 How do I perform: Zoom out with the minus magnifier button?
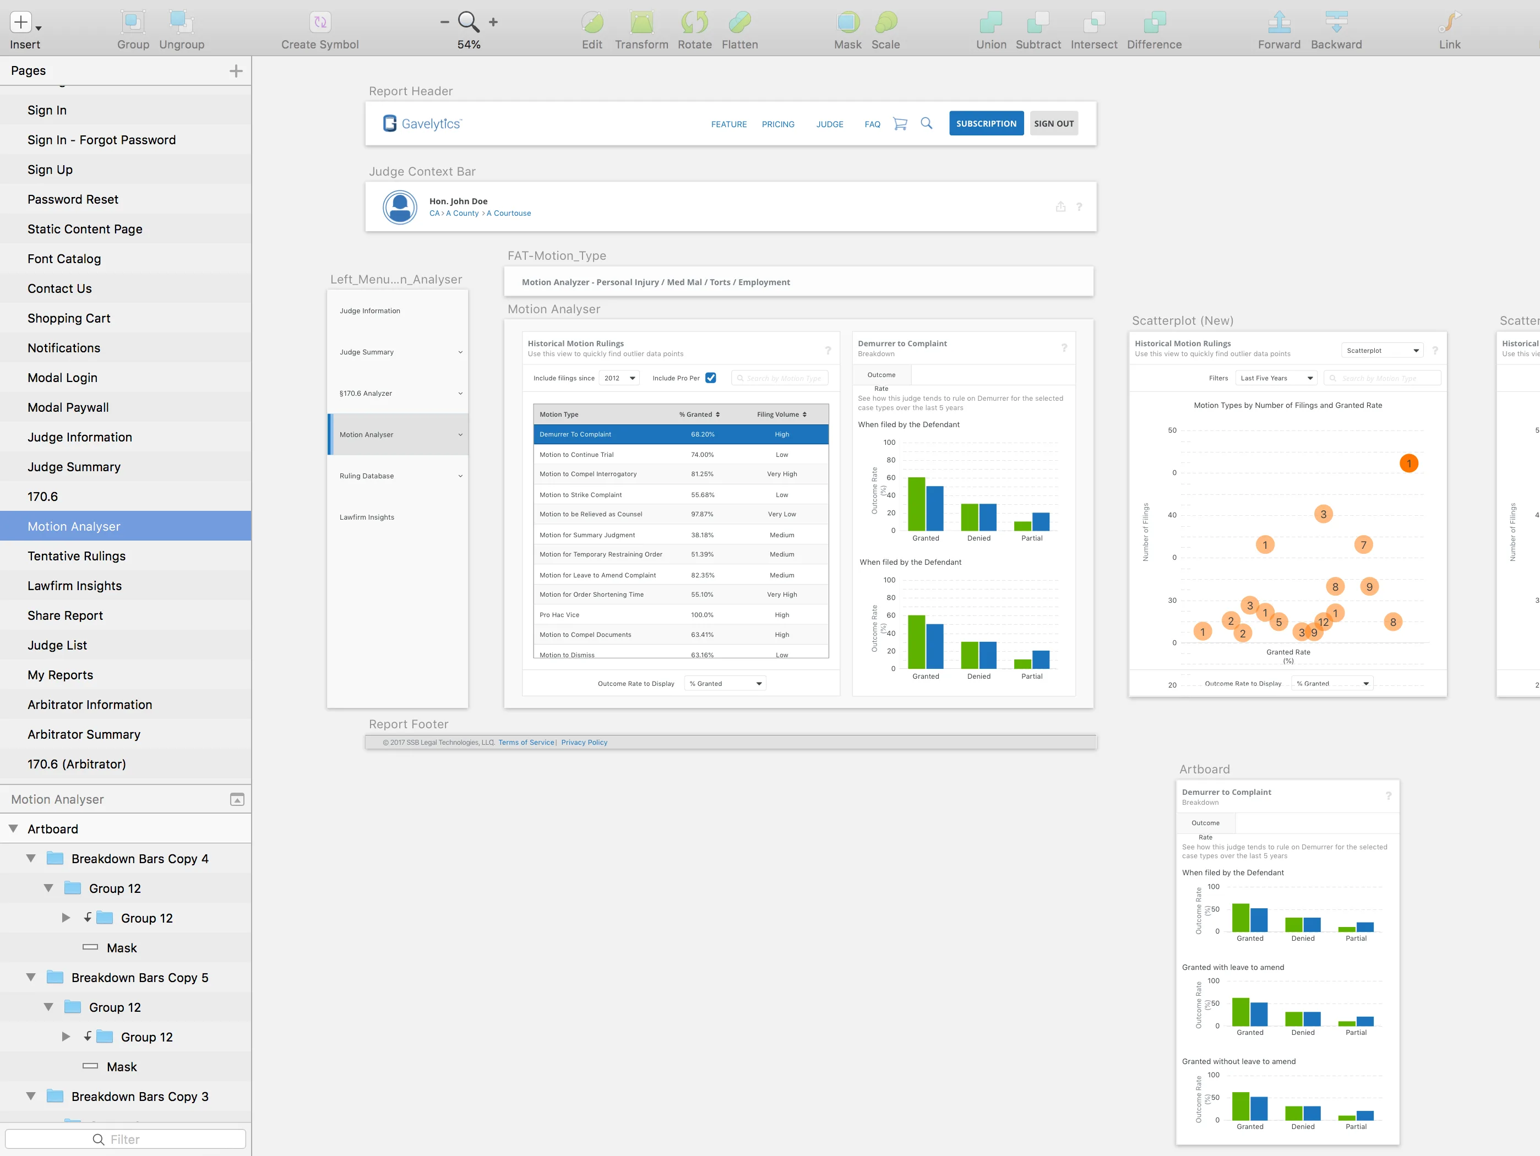pos(444,22)
